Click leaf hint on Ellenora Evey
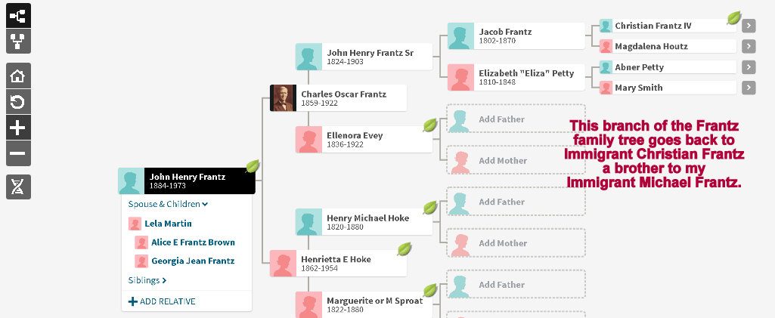The image size is (775, 318). point(429,125)
